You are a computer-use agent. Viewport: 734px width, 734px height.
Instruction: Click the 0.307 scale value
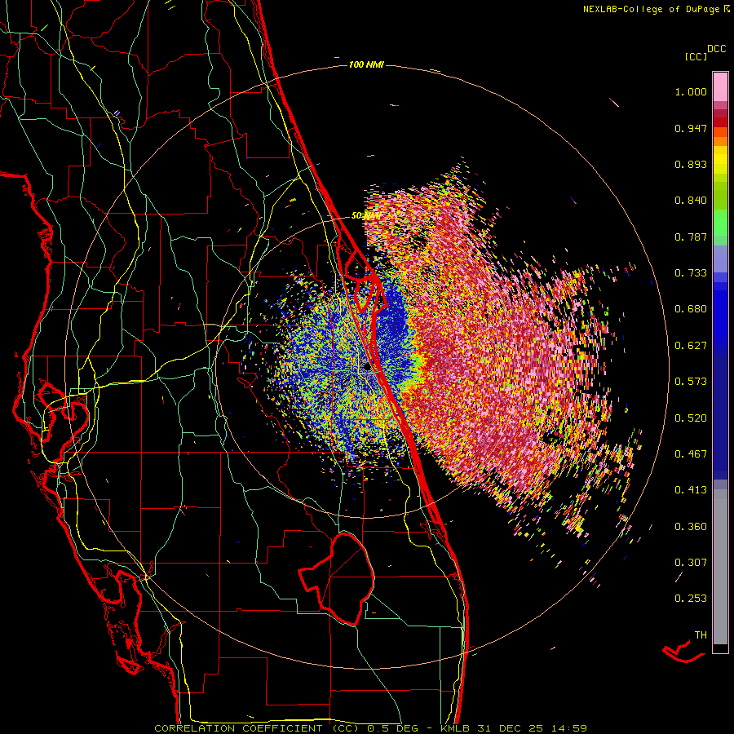point(691,563)
